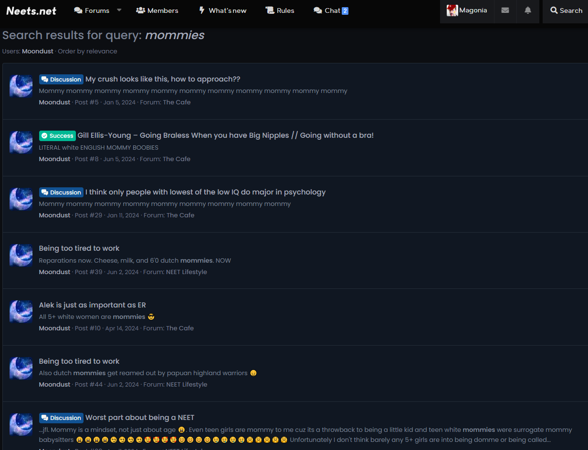The height and width of the screenshot is (450, 588).
Task: Open 'Worst part about being a NEET' thread
Action: (140, 418)
